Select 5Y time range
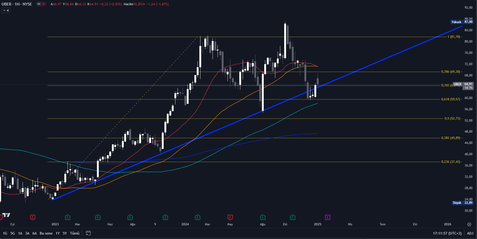 65,233
